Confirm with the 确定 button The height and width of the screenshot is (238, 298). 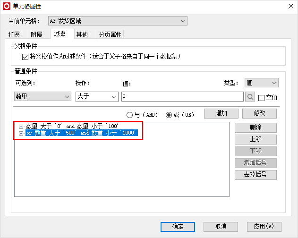click(x=178, y=227)
